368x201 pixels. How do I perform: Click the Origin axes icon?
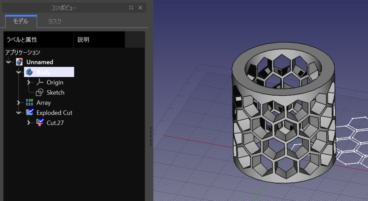coord(40,82)
